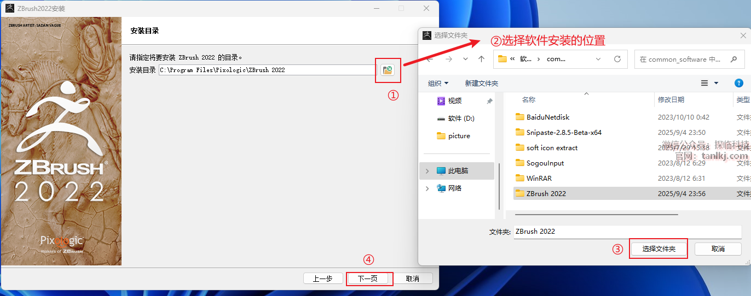The width and height of the screenshot is (751, 296).
Task: Click the ZBrush 2022 date 2025/9/4 23:56
Action: [681, 194]
